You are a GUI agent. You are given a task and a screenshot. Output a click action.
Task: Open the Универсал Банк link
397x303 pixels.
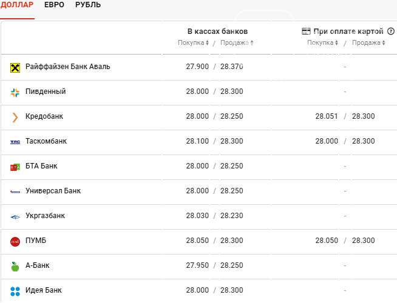[x=53, y=191]
